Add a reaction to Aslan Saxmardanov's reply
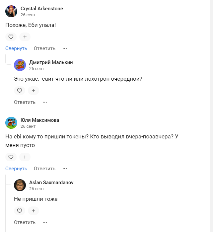 coord(33,211)
